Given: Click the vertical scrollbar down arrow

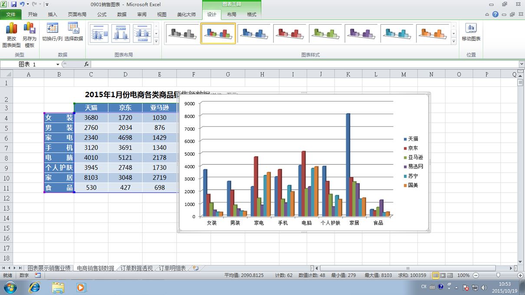Looking at the screenshot, I should pos(521,262).
